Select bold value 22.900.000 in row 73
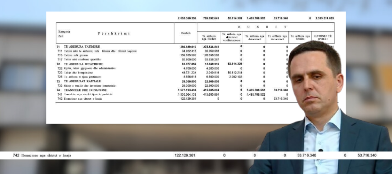 212,81
